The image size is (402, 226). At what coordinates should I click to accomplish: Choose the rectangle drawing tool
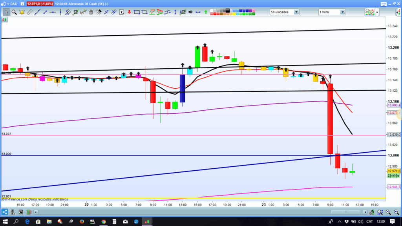137,12
